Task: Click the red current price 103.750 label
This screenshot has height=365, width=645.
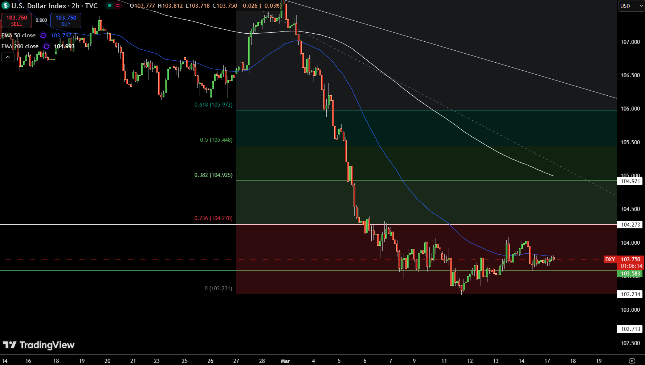Action: 631,260
